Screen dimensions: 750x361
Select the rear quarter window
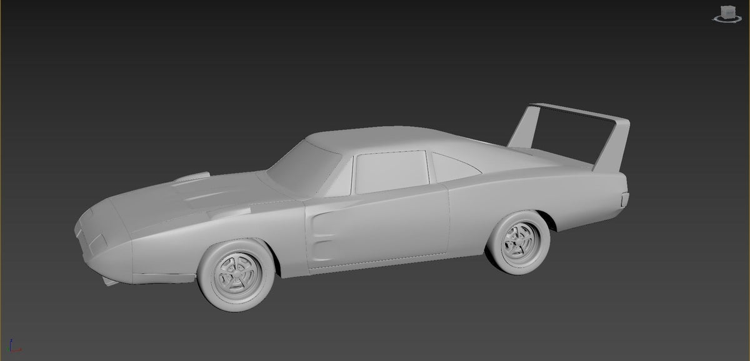[451, 166]
